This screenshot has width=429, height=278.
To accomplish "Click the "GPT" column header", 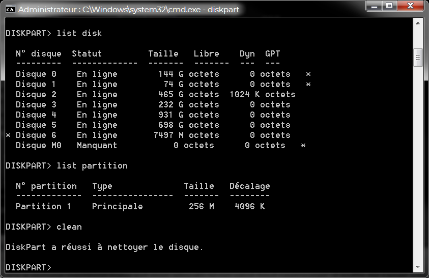I will tap(273, 54).
